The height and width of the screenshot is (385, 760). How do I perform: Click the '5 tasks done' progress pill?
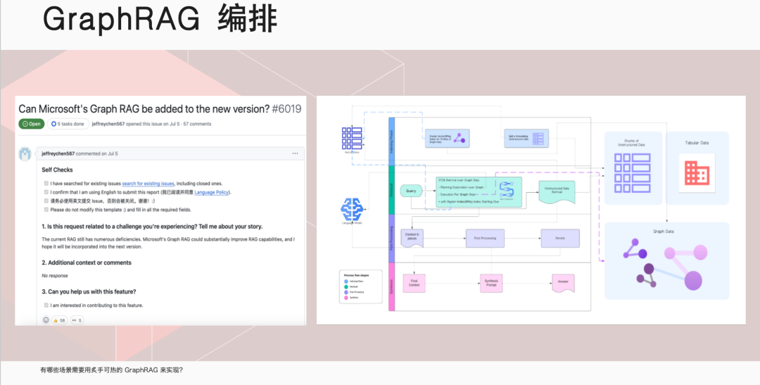68,124
